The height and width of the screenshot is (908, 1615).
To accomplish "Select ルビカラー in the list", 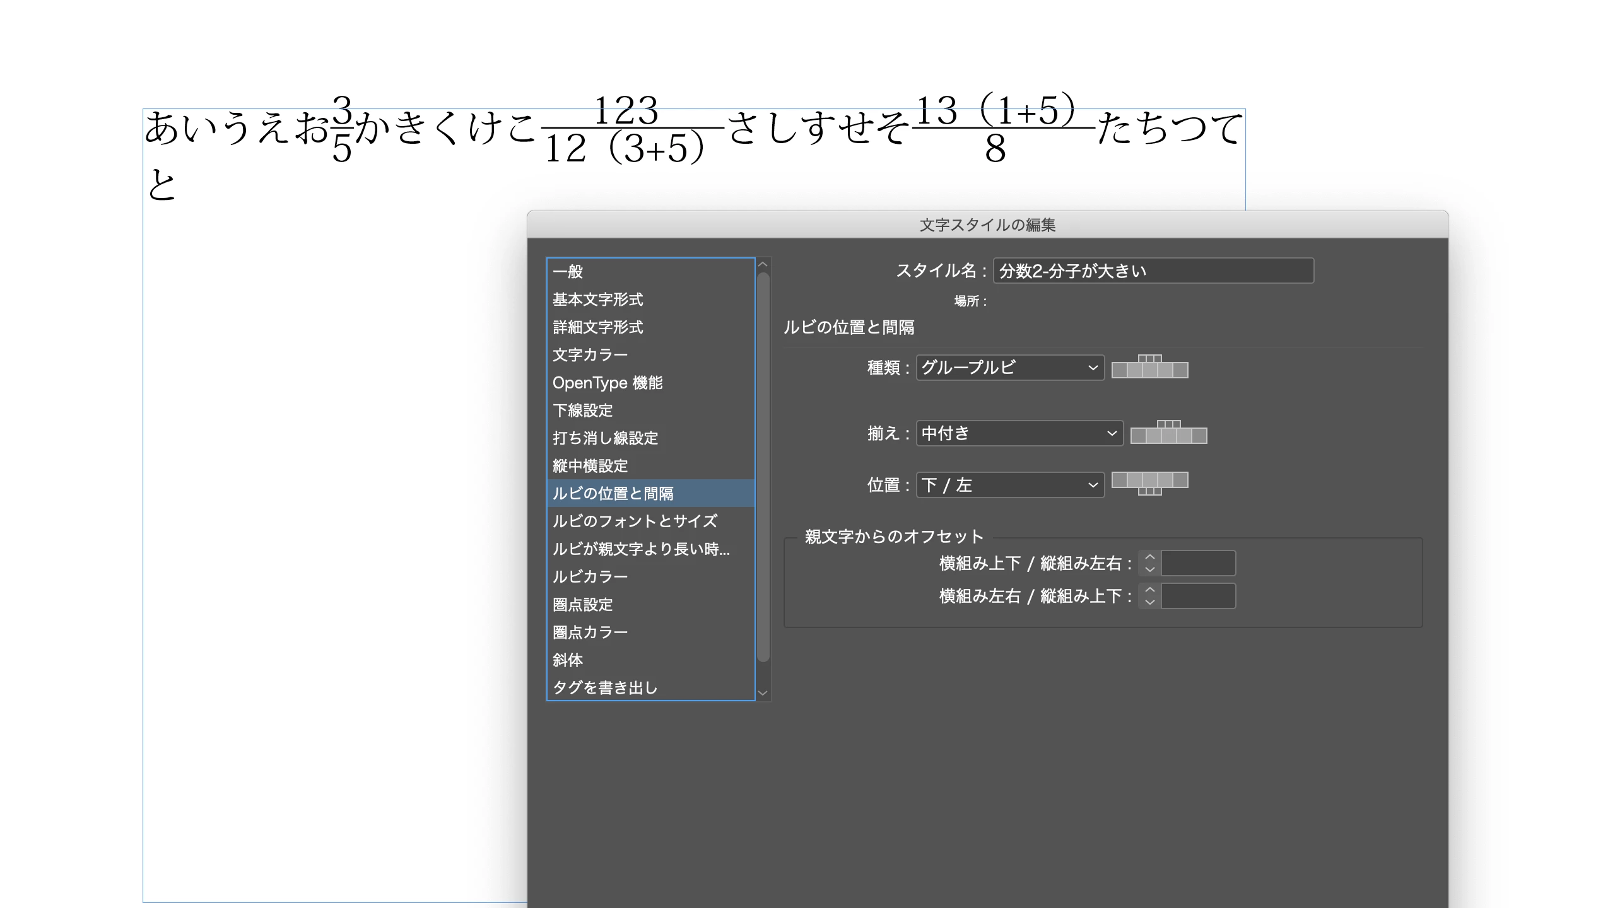I will 590,576.
